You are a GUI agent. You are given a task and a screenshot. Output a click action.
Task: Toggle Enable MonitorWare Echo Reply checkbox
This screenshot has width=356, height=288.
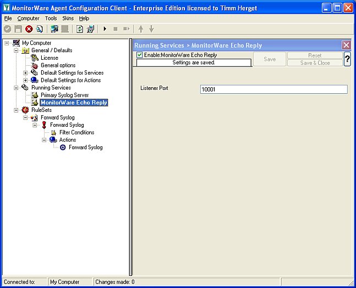pos(140,55)
